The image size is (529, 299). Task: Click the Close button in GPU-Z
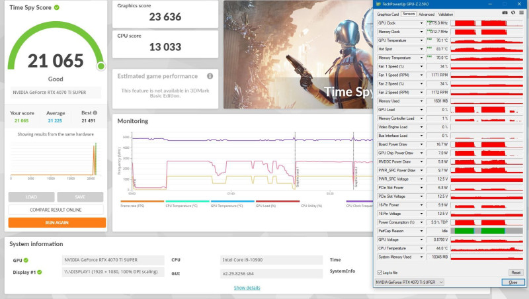click(513, 282)
